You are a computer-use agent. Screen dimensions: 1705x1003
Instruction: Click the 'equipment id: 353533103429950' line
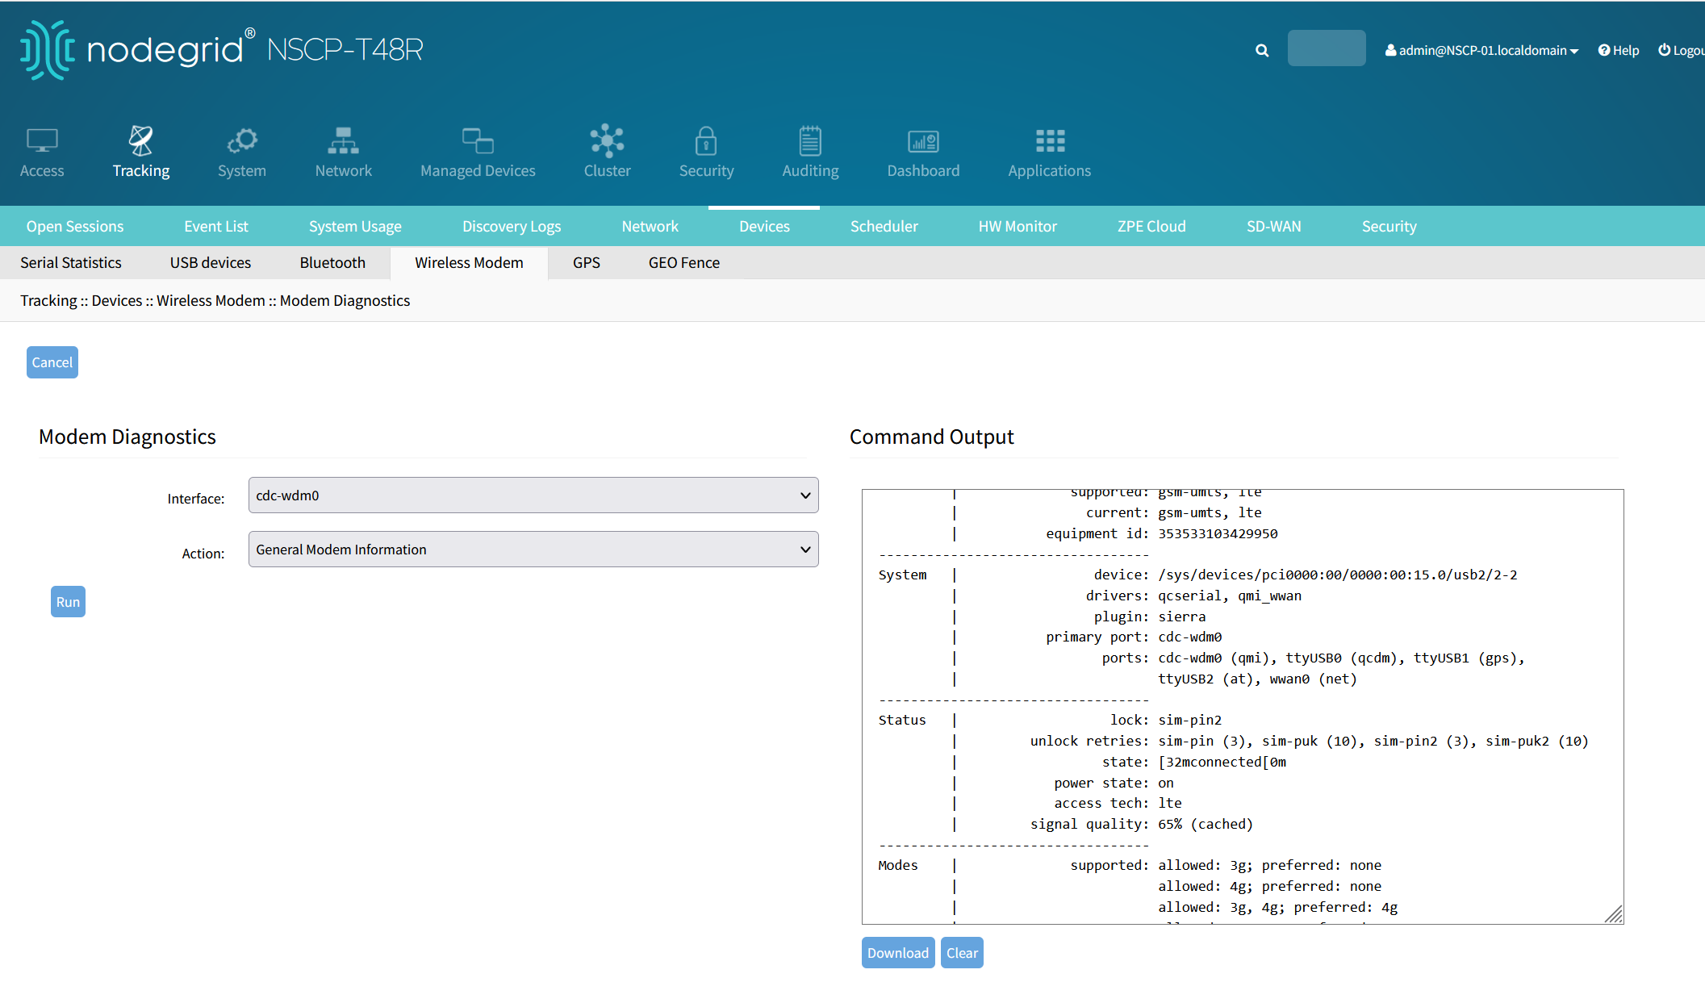[x=1161, y=533]
